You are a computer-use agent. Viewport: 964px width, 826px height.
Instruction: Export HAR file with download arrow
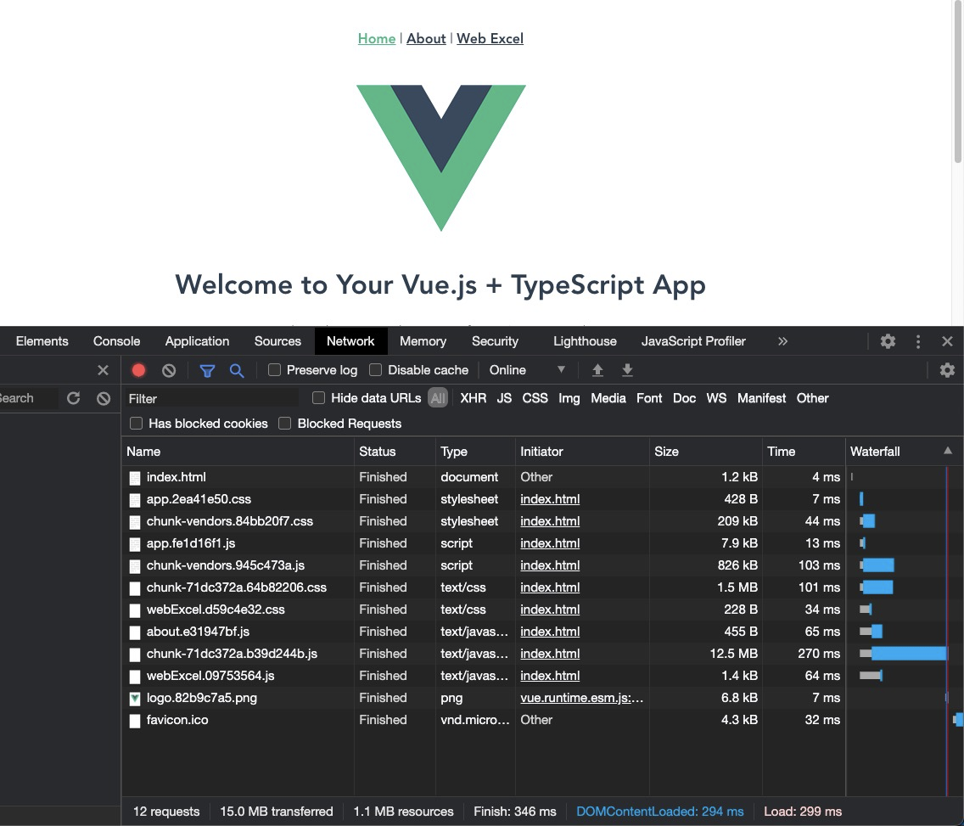coord(627,370)
